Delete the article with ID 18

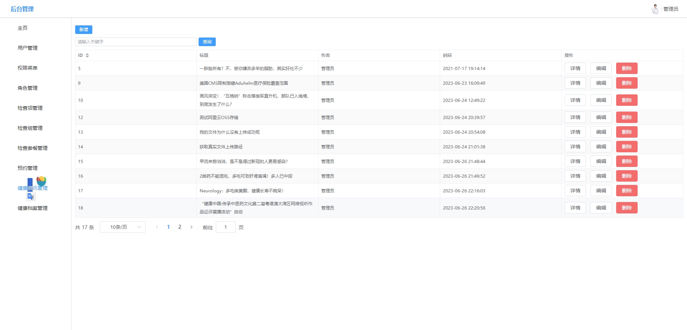[627, 208]
